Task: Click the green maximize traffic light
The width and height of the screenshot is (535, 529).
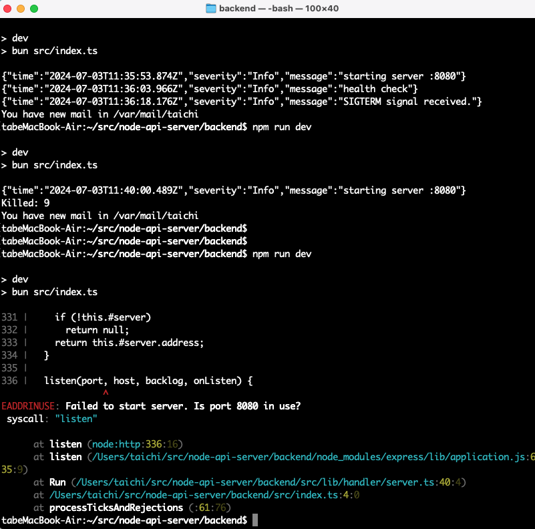Action: [x=34, y=9]
